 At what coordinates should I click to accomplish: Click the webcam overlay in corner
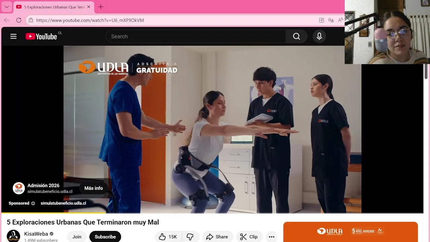tap(387, 32)
